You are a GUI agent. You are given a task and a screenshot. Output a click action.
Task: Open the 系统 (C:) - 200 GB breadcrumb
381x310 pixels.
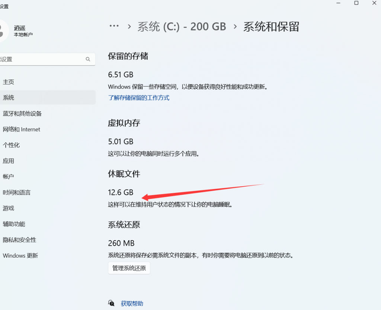(182, 26)
